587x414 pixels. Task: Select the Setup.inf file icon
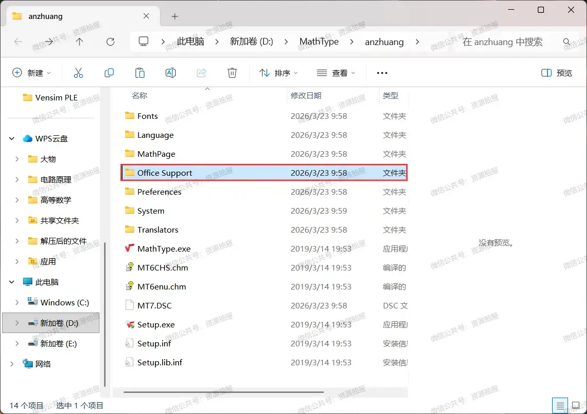point(129,343)
